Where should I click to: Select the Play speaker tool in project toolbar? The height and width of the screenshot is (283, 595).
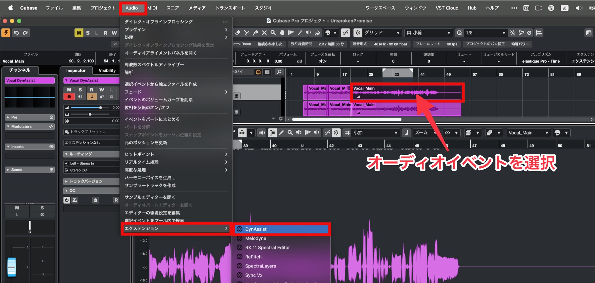[x=309, y=33]
